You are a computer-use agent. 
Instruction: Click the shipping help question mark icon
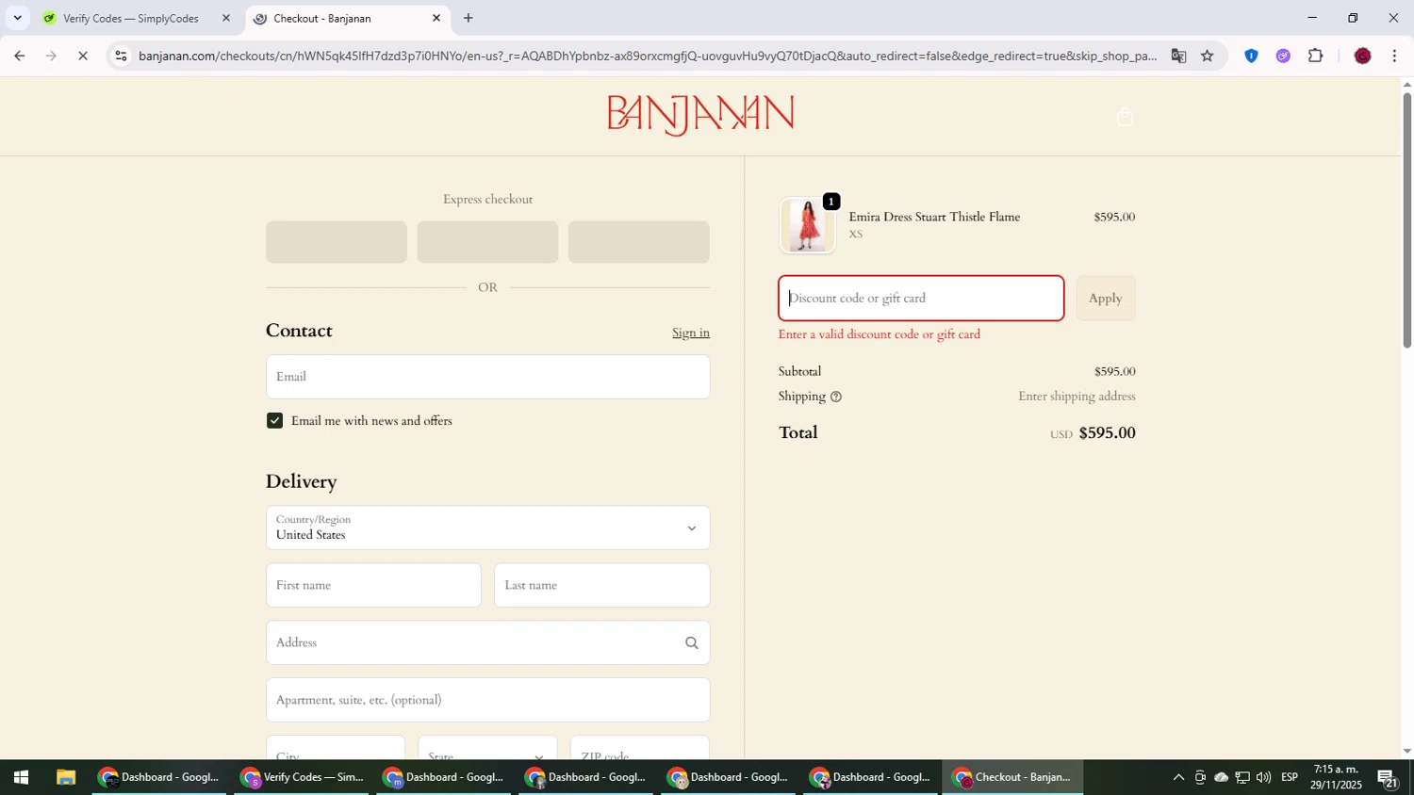[x=835, y=397]
